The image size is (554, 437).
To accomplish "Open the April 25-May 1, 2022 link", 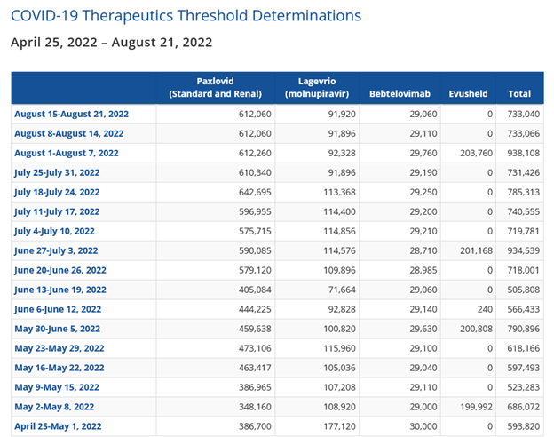I will coord(56,426).
